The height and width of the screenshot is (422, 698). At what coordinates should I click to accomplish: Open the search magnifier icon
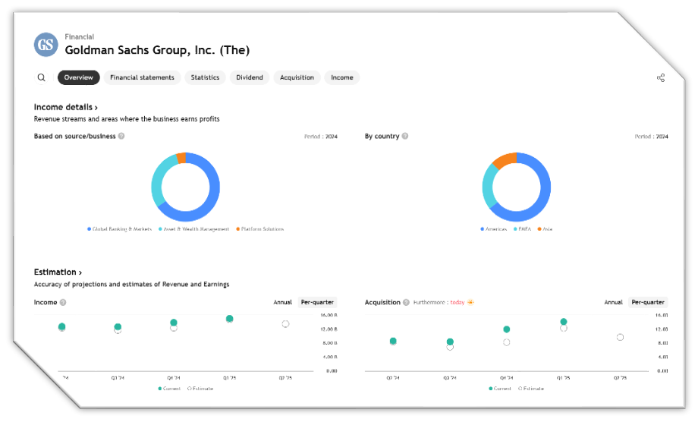pos(42,77)
